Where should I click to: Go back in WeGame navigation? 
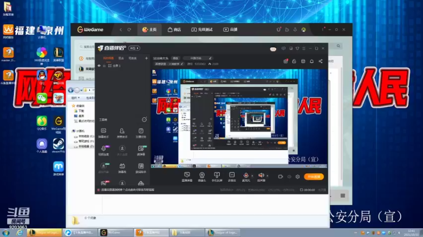[x=121, y=29]
